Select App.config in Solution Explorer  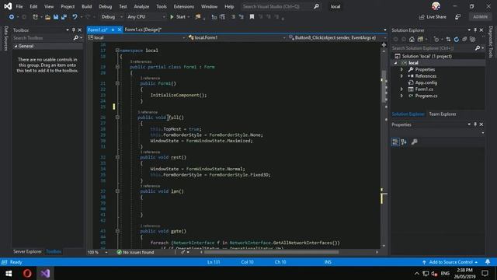click(426, 82)
